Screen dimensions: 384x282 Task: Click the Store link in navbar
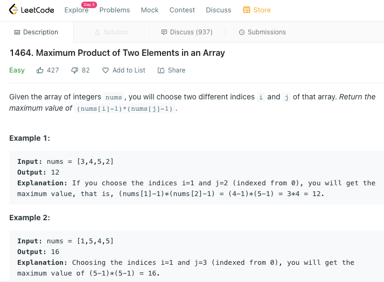[262, 10]
